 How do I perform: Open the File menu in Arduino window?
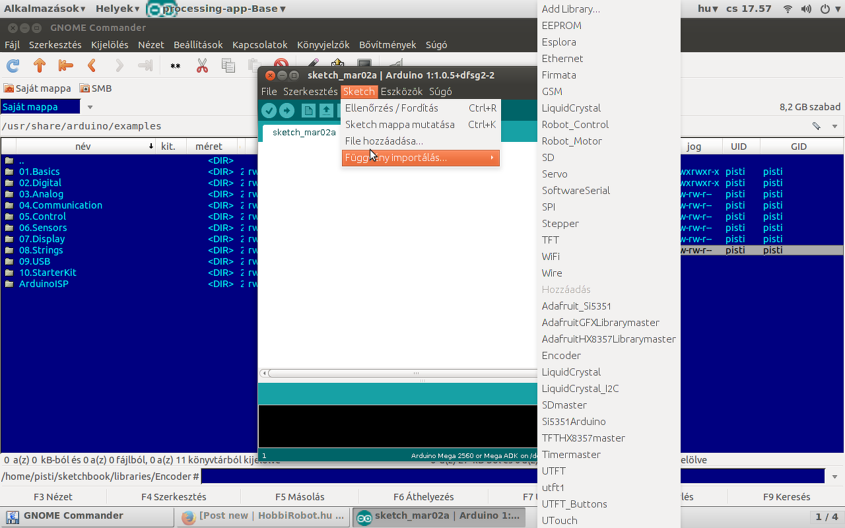269,92
